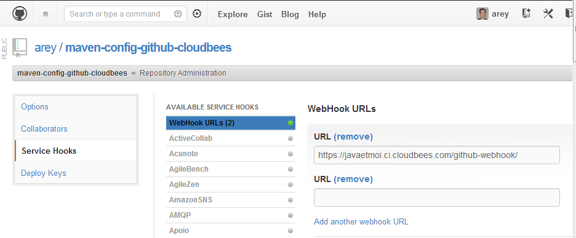
Task: Click the sign out icon
Action: point(569,14)
